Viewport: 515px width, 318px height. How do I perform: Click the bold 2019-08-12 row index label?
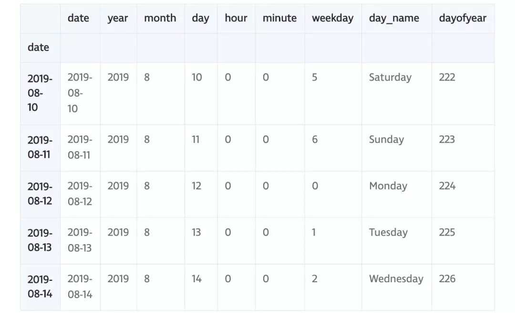coord(40,194)
